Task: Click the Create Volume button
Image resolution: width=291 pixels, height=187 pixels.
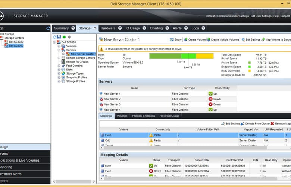Action: 195,39
